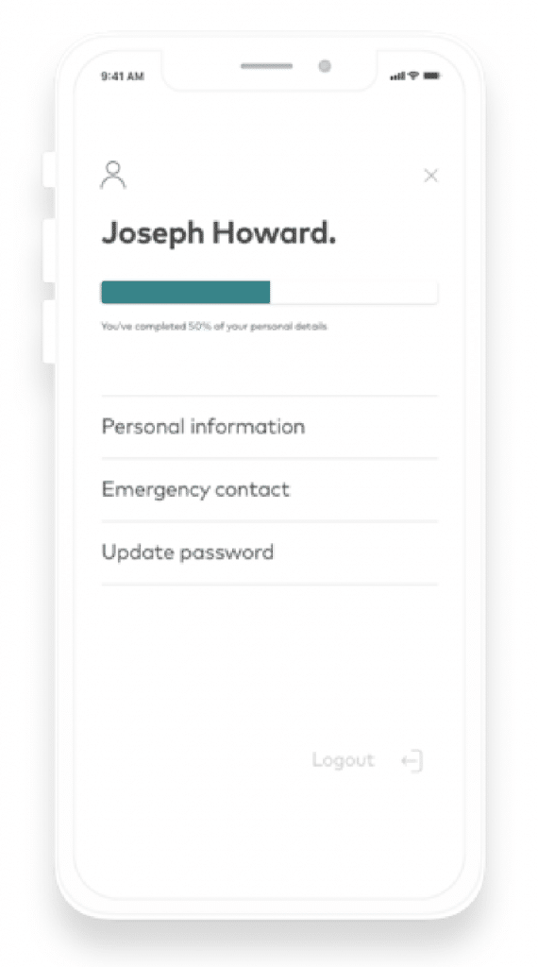
Task: Click the mute switch on phone side
Action: coord(49,170)
